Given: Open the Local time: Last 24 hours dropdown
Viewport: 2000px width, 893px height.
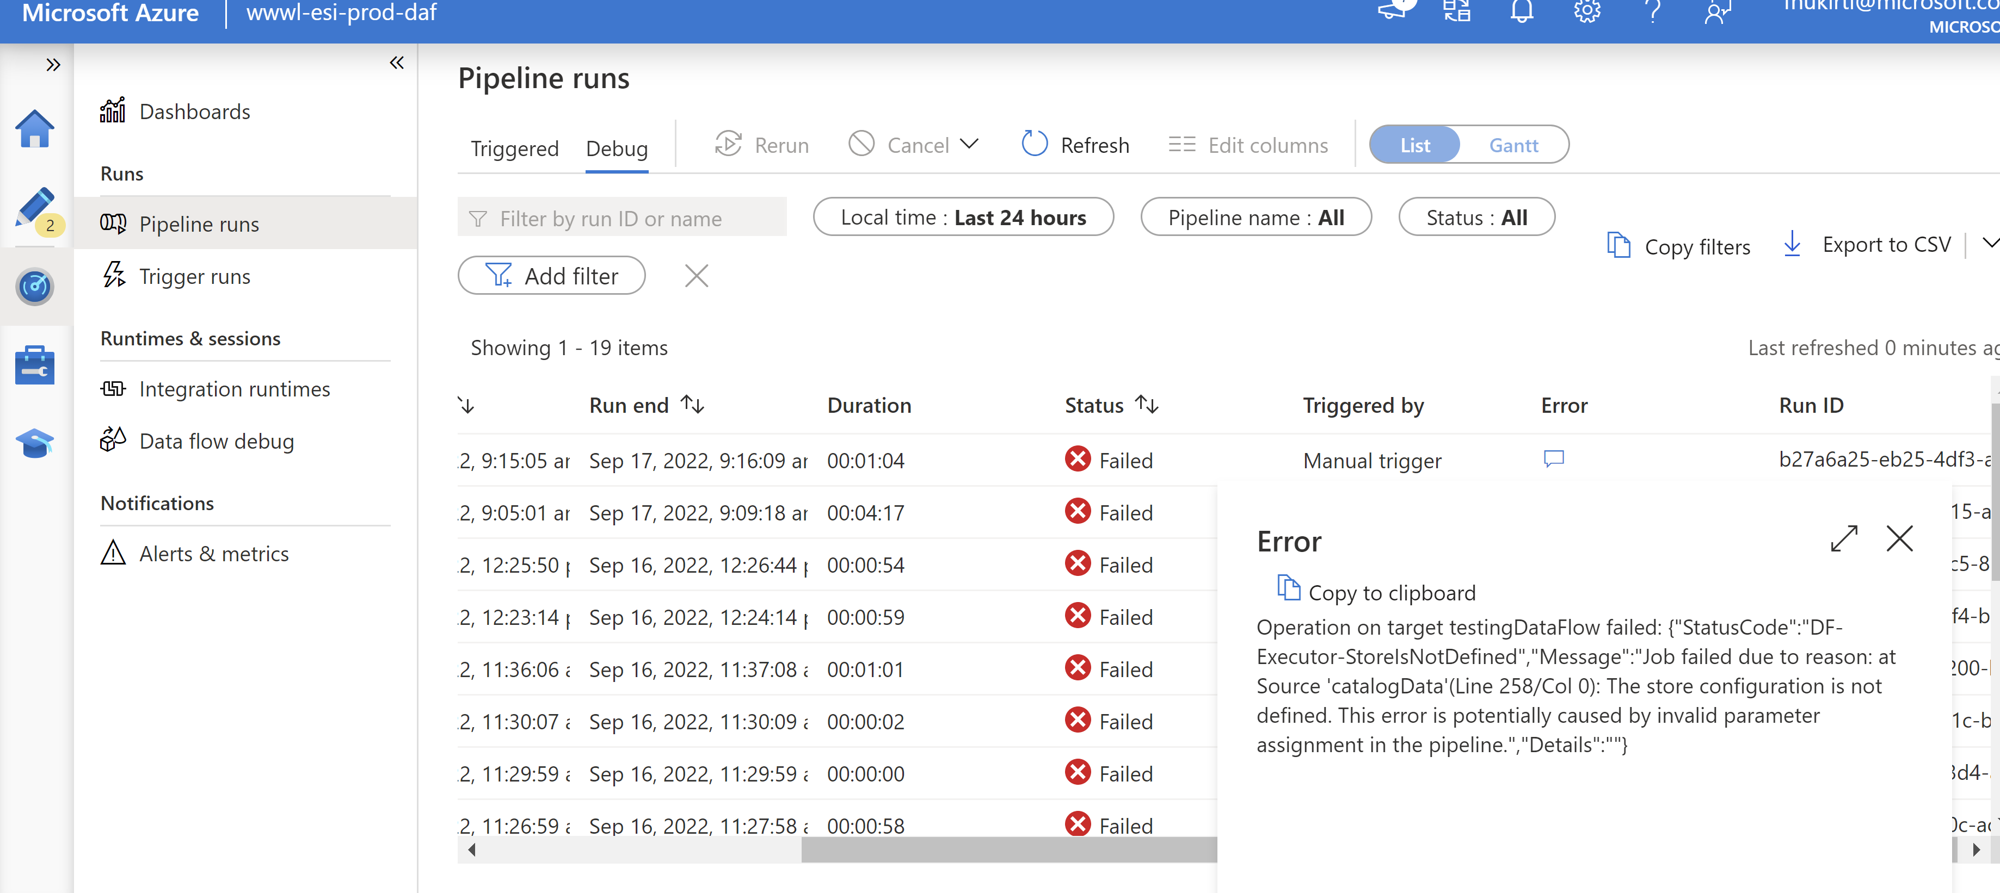Looking at the screenshot, I should point(963,217).
